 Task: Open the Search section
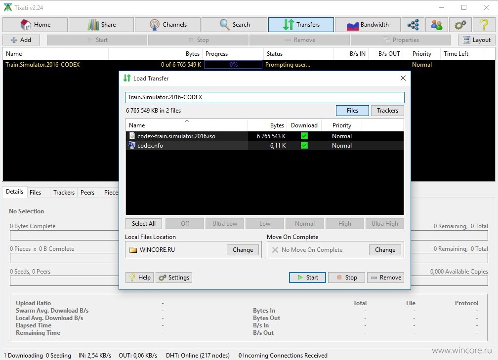[x=234, y=25]
